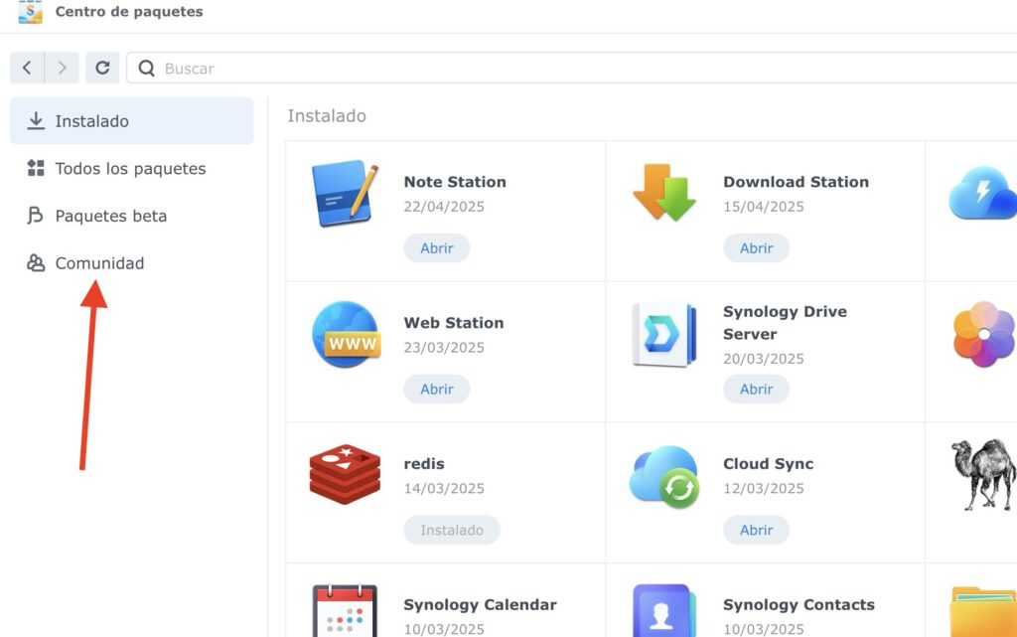Open Synology Drive Server with Abrir
The height and width of the screenshot is (637, 1017).
point(756,389)
